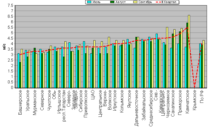The image size is (213, 131).
Task: Click the cyan Июль legend swatch
Action: coord(89,2)
